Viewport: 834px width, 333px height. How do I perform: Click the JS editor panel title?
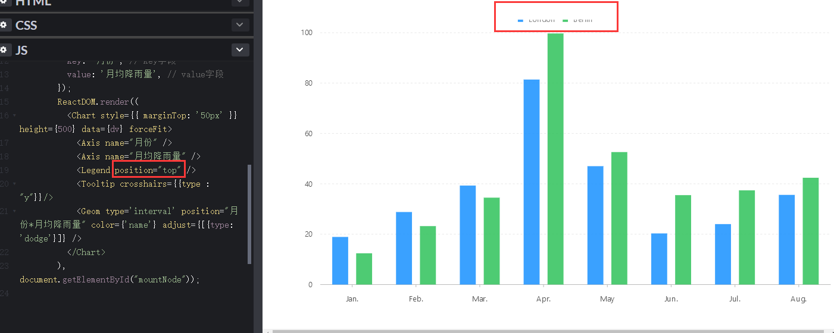(x=22, y=50)
